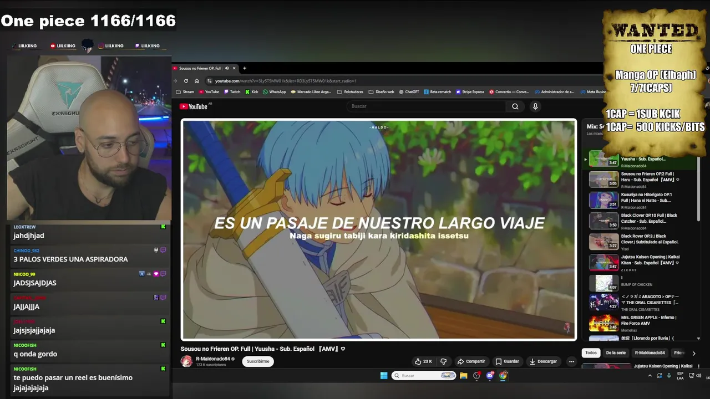Open Administrador de anuncios Meta bookmark

coord(555,92)
